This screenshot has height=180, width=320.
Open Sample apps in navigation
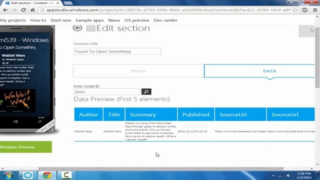point(89,20)
